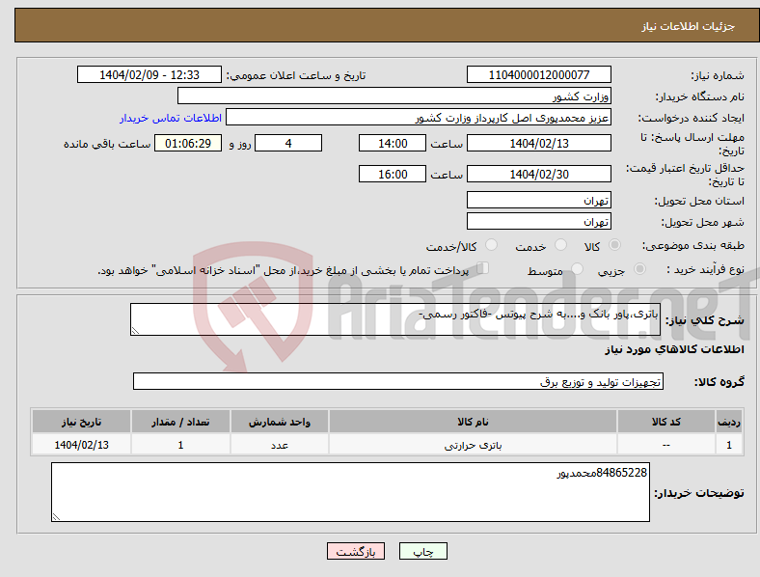Click the delivery province field تهران
This screenshot has width=760, height=577.
(539, 200)
